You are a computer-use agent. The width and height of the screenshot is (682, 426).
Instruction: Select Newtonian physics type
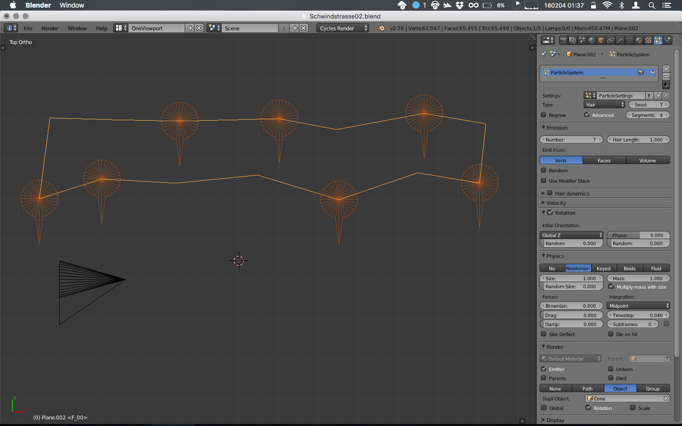[578, 268]
